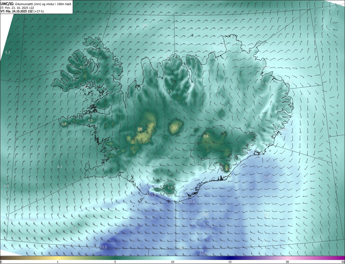The image size is (345, 264).
Task: Click the 15 tick on the color scale
Action: 230,262
